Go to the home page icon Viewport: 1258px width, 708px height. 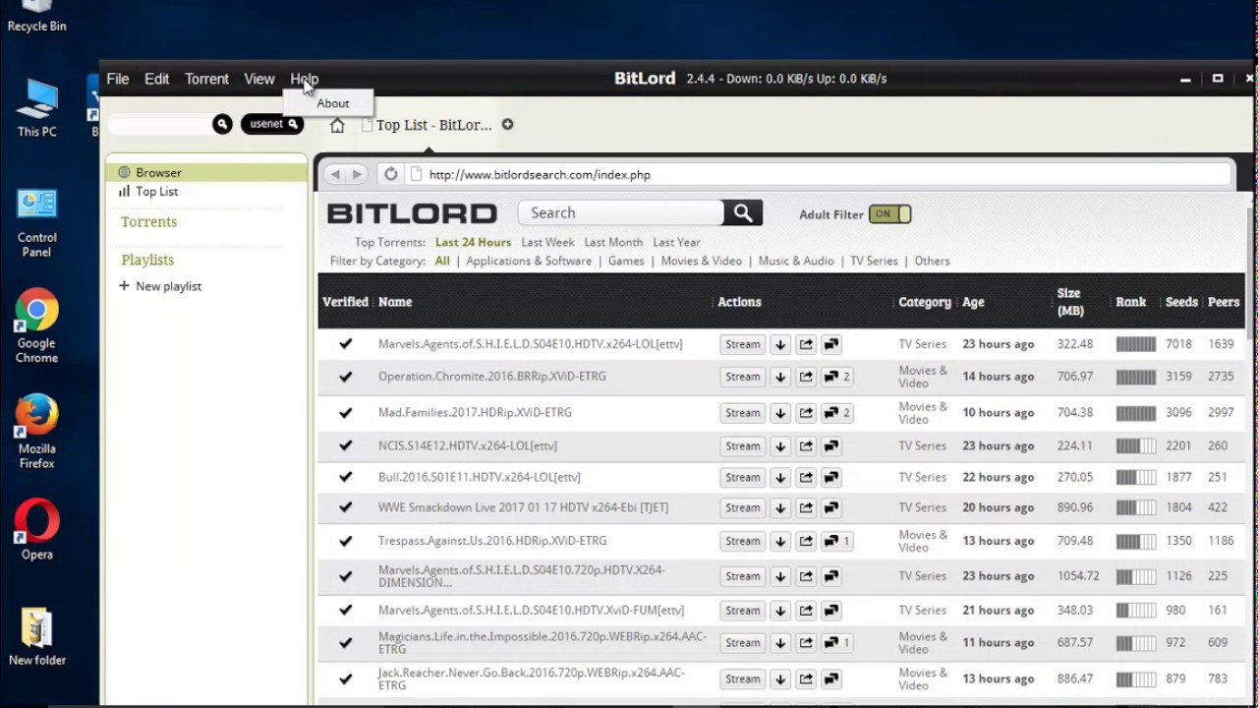coord(337,125)
